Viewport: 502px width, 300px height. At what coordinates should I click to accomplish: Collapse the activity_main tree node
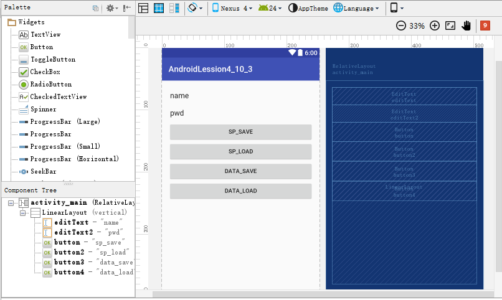(11, 203)
